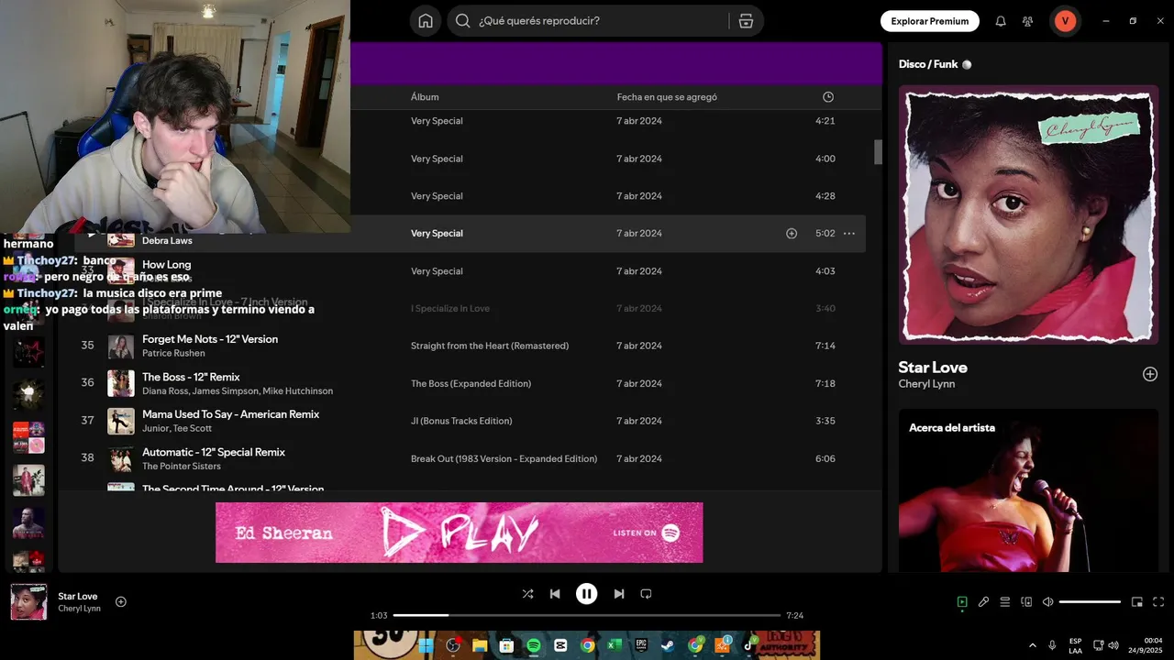
Task: Open Steam from the taskbar
Action: pos(669,645)
